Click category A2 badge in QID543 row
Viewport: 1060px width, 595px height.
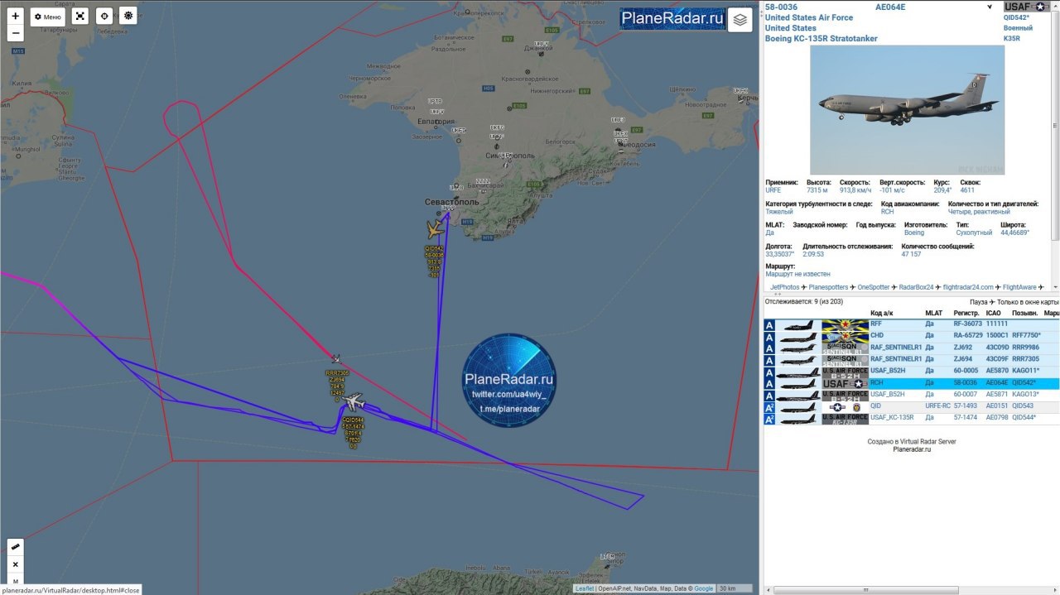[x=769, y=407]
